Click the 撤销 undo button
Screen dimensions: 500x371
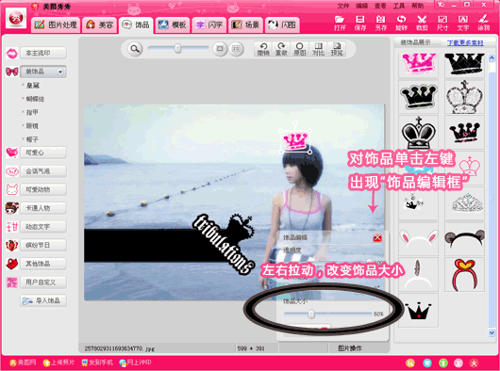[x=263, y=49]
